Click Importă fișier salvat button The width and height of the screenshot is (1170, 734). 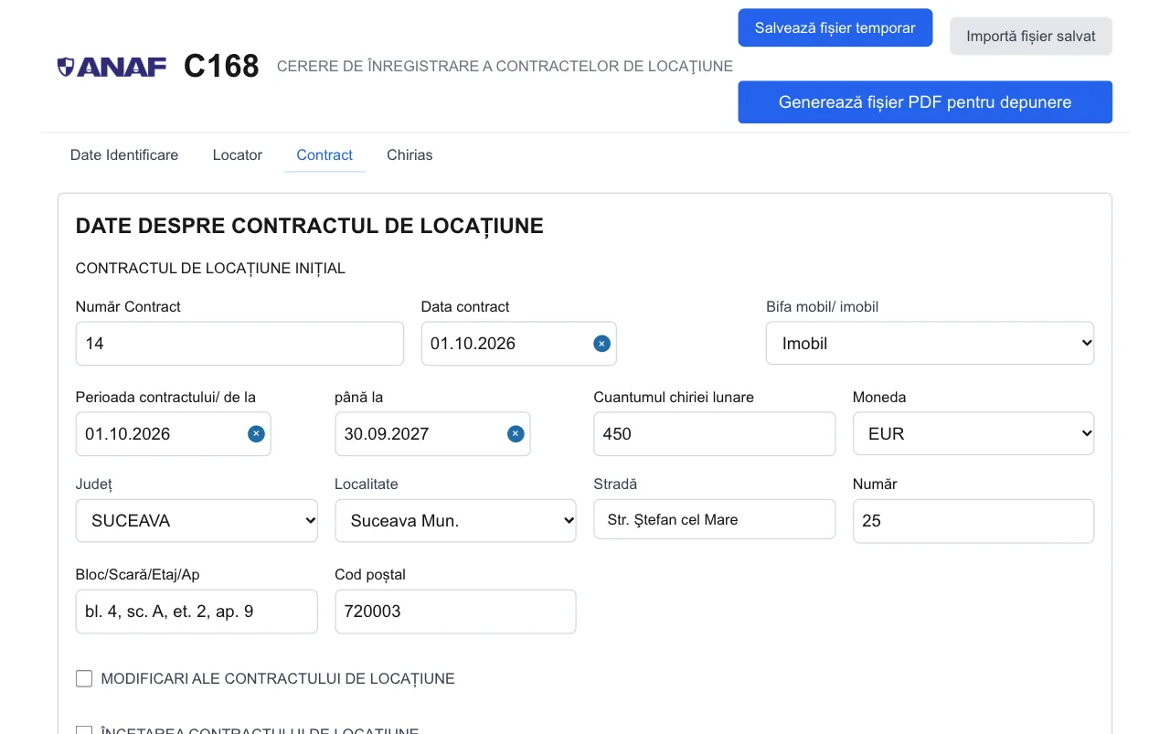[x=1031, y=37]
